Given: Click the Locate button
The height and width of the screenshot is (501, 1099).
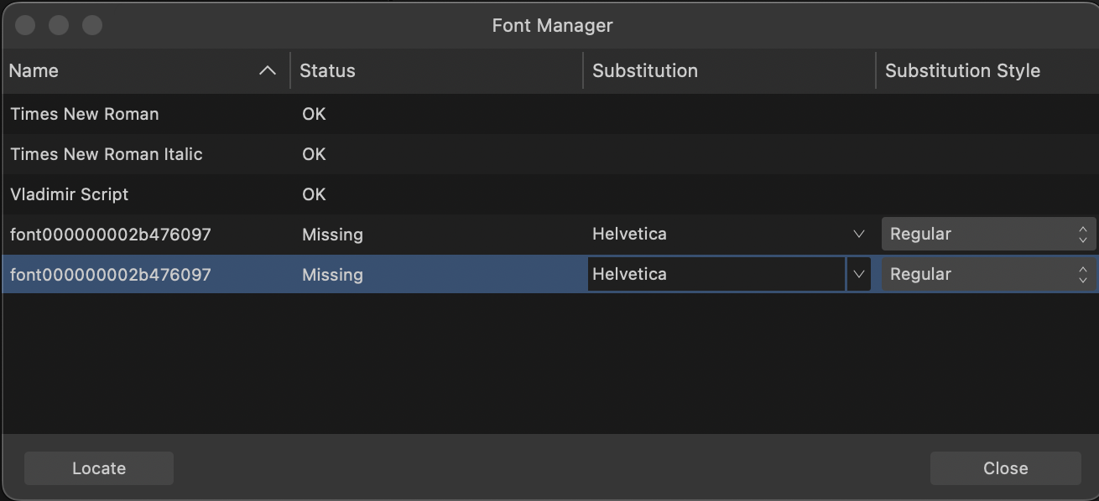Looking at the screenshot, I should click(99, 468).
